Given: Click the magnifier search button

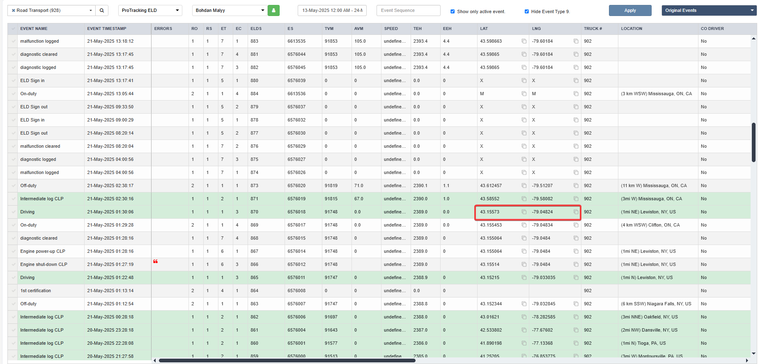Looking at the screenshot, I should [x=102, y=10].
